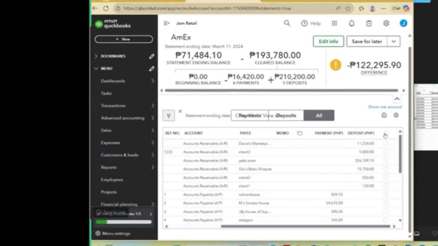
Task: Open Tasks in the sidebar
Action: pos(106,94)
